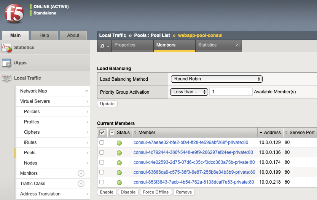The width and height of the screenshot is (317, 200).
Task: Click Network Map open-window icon
Action: [87, 91]
